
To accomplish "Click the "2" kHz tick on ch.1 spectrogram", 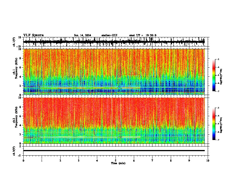I will click(21, 86).
